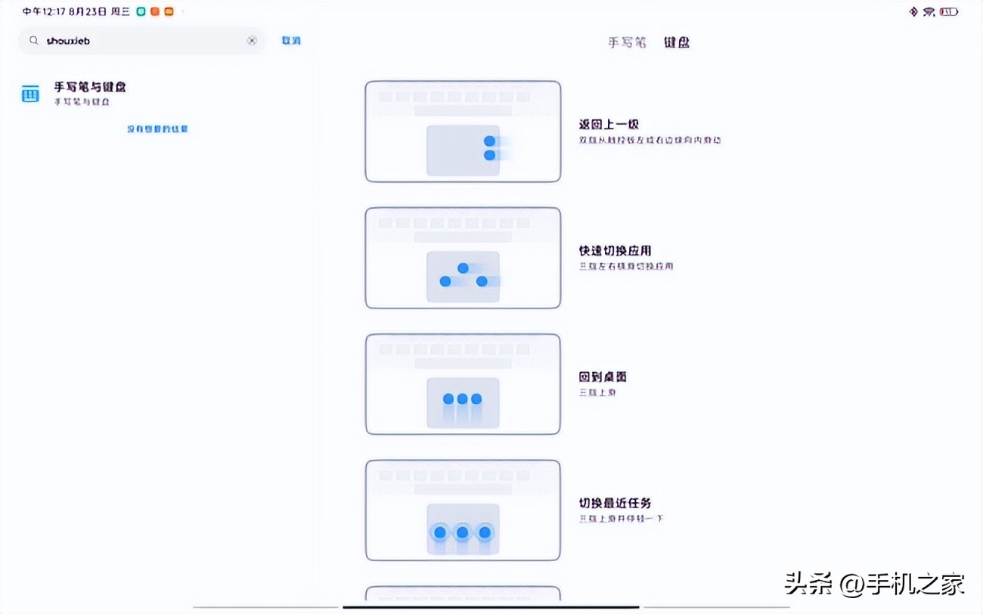Click the 没有想要的结果 feedback link
Screen dimensions: 983x614
pyautogui.click(x=157, y=129)
